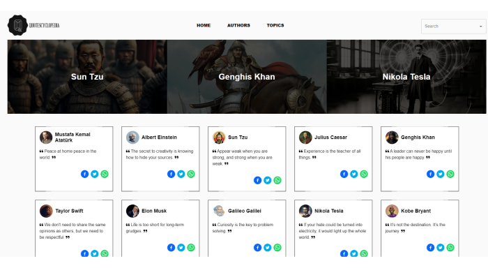Select quote 'Curiosity is the key to problem solving'
This screenshot has width=488, height=275.
243,228
